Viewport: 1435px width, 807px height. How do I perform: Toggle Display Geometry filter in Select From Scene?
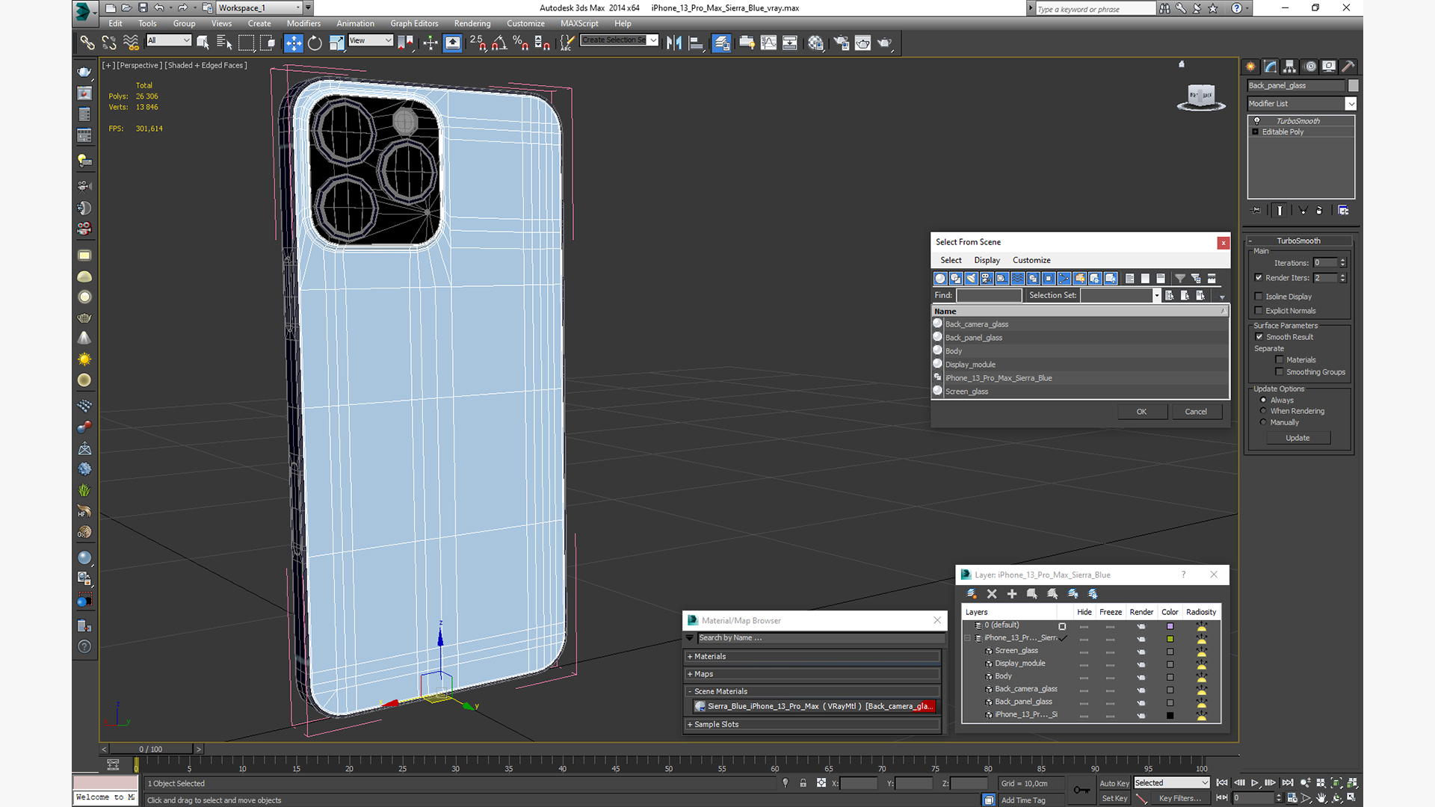coord(940,278)
